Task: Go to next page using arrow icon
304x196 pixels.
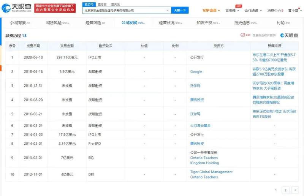Action: (295, 190)
